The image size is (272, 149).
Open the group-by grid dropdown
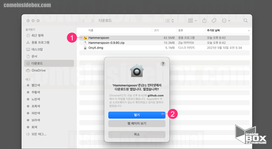point(192,20)
